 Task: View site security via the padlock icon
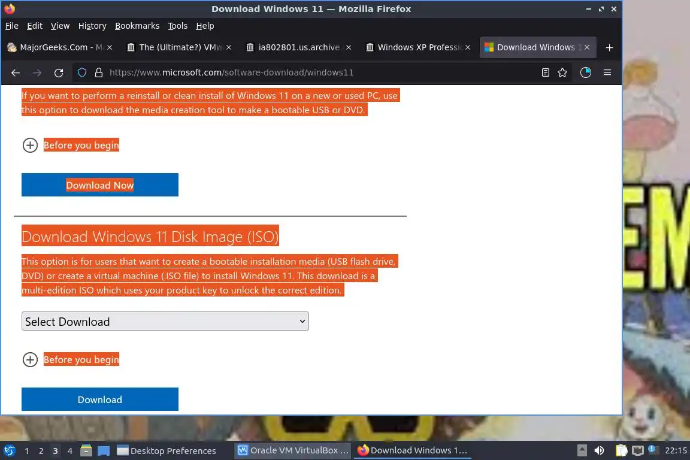(x=99, y=72)
